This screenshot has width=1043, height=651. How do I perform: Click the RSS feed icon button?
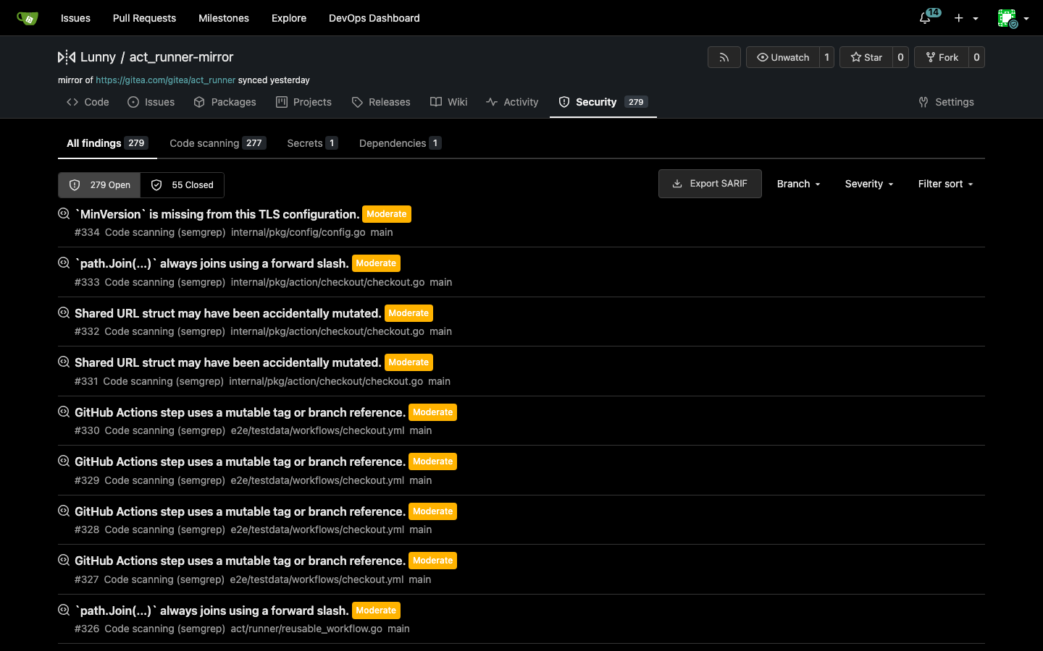click(724, 57)
